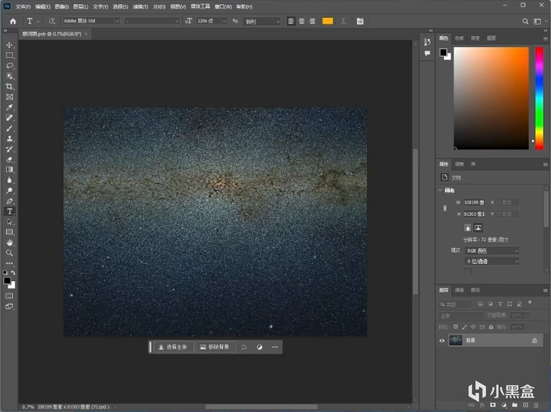The image size is (551, 412).
Task: Choose the Brush tool
Action: [x=10, y=128]
